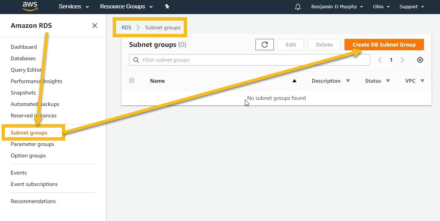Go to previous page arrow

coord(380,60)
